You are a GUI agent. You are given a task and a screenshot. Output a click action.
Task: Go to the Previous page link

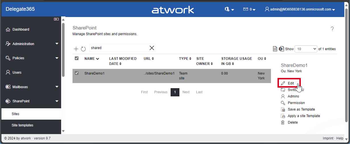[161, 92]
